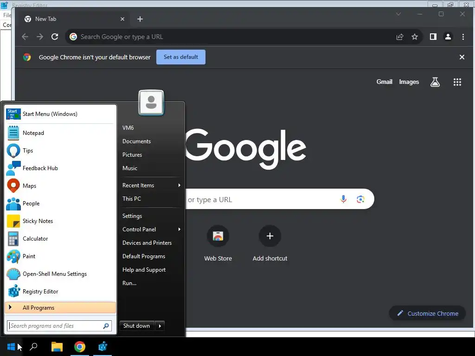Open Notepad from the Start menu
Viewport: 475px width, 356px height.
[x=61, y=133]
